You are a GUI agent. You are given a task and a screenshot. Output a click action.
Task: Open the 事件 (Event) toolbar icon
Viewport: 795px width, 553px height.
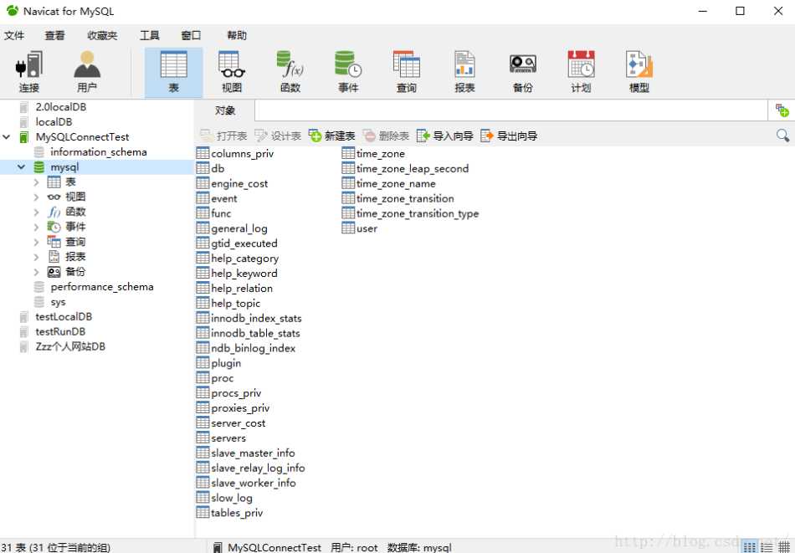[348, 73]
